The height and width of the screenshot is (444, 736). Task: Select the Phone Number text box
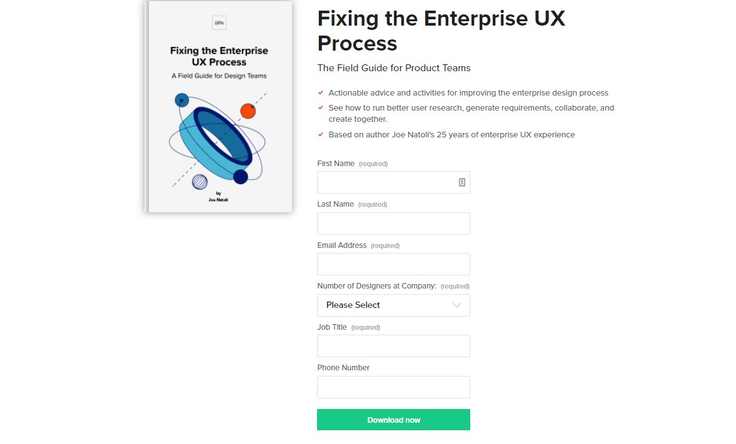(393, 387)
